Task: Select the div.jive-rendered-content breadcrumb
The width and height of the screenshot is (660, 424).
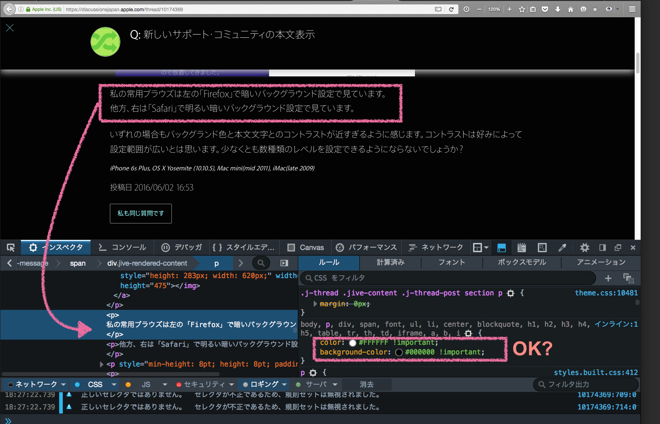Action: point(147,263)
